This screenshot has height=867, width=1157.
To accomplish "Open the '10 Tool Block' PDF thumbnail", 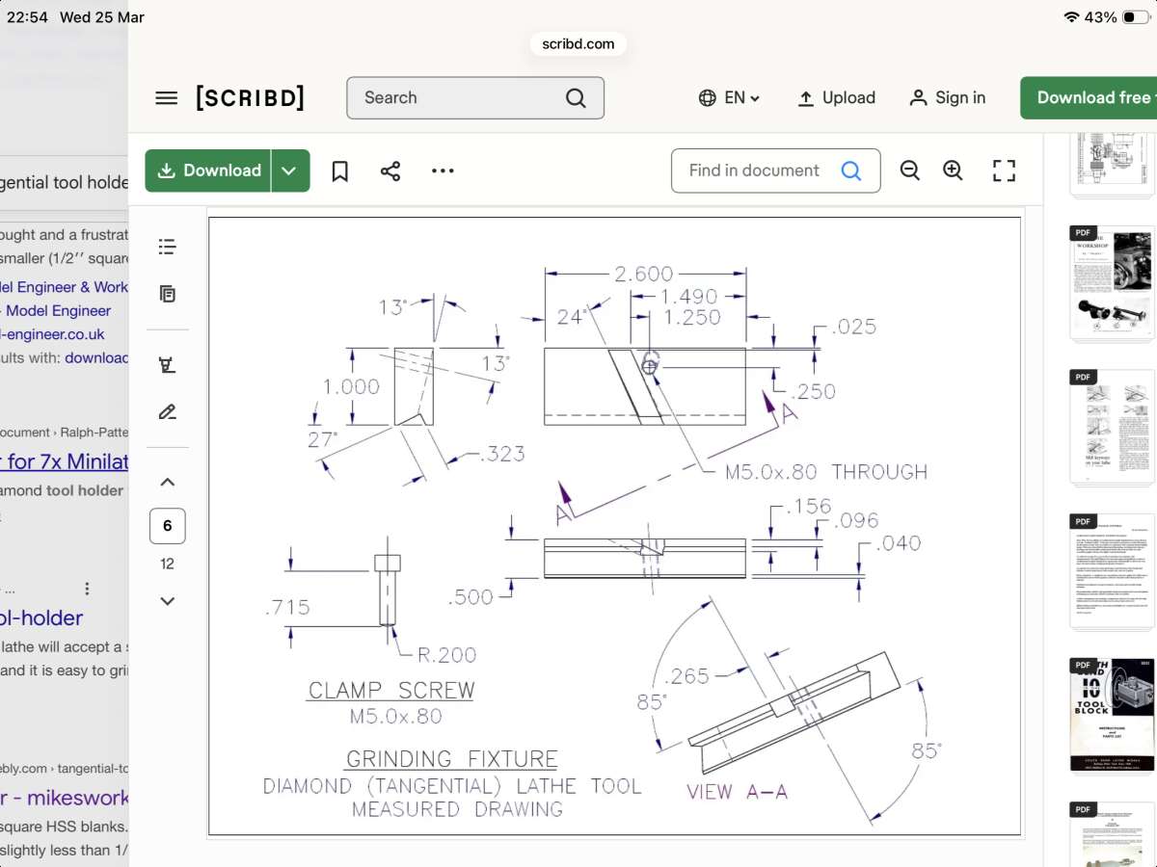I will (1112, 715).
